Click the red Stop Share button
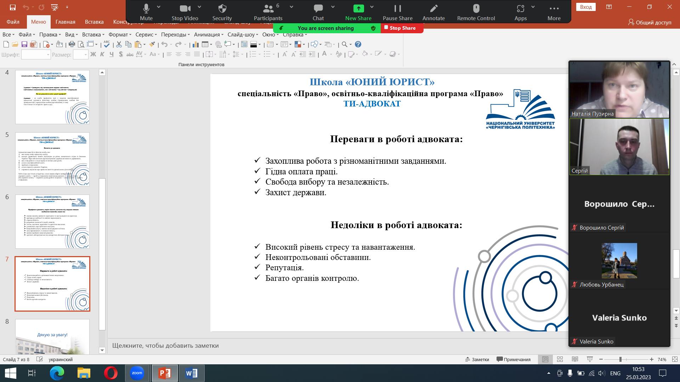The height and width of the screenshot is (382, 680). point(402,28)
